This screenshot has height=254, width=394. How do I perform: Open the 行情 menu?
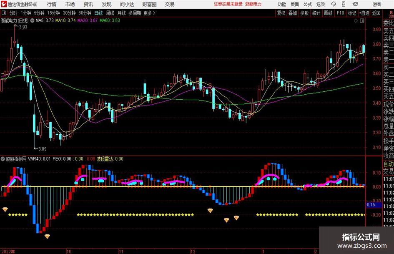(x=52, y=4)
